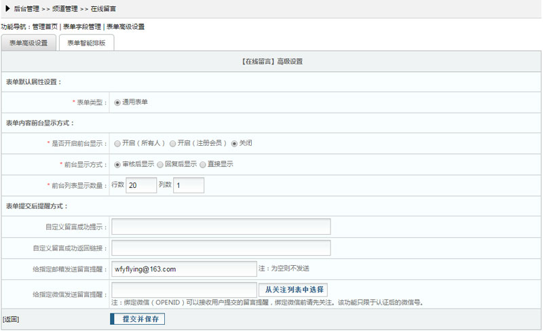
Task: Choose the 关闭 radio option
Action: click(235, 144)
